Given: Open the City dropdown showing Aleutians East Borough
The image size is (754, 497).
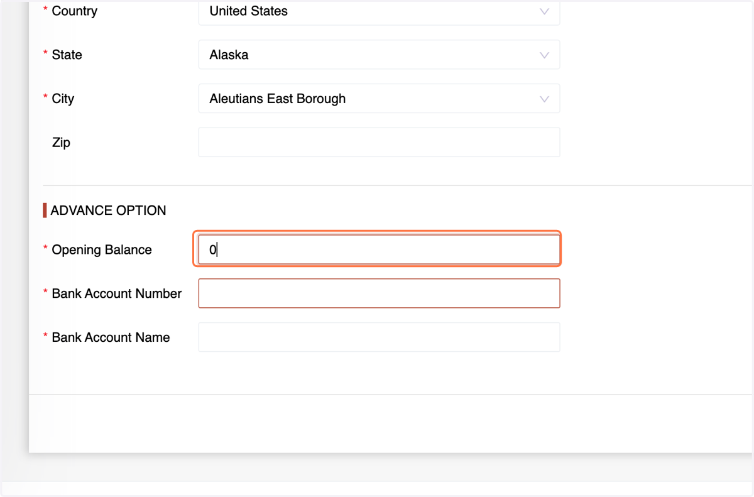Looking at the screenshot, I should point(379,99).
